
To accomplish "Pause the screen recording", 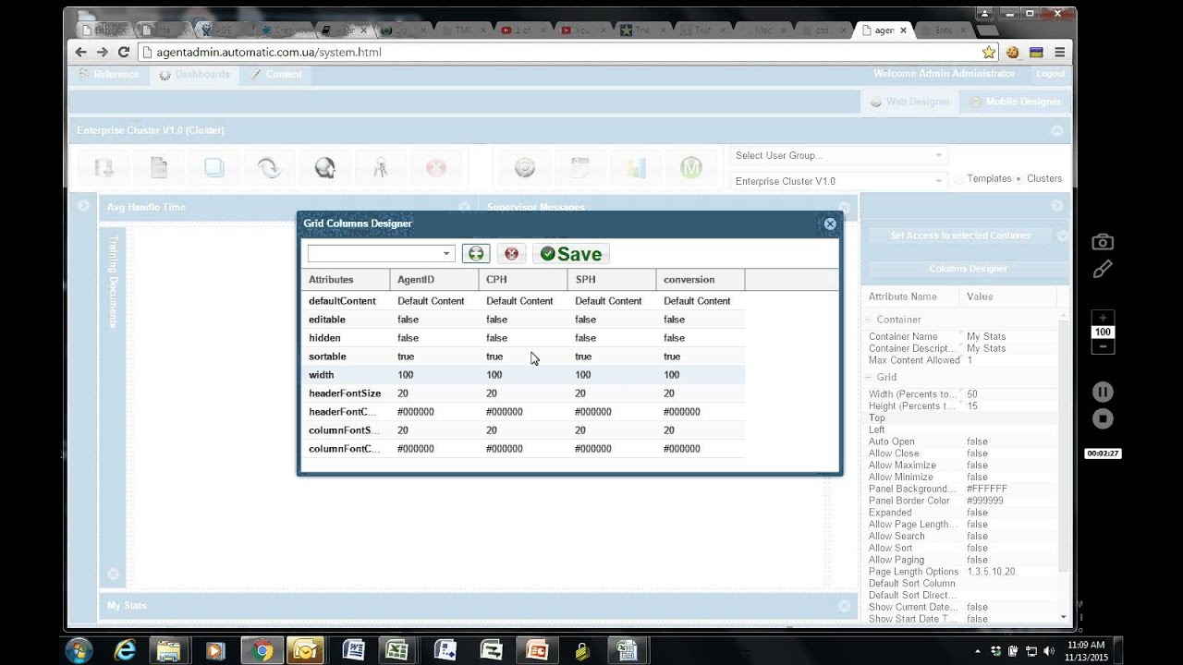I will (x=1103, y=392).
